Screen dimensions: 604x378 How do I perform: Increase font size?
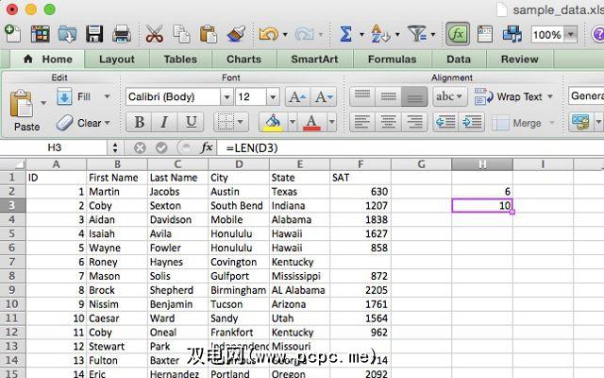click(x=297, y=96)
